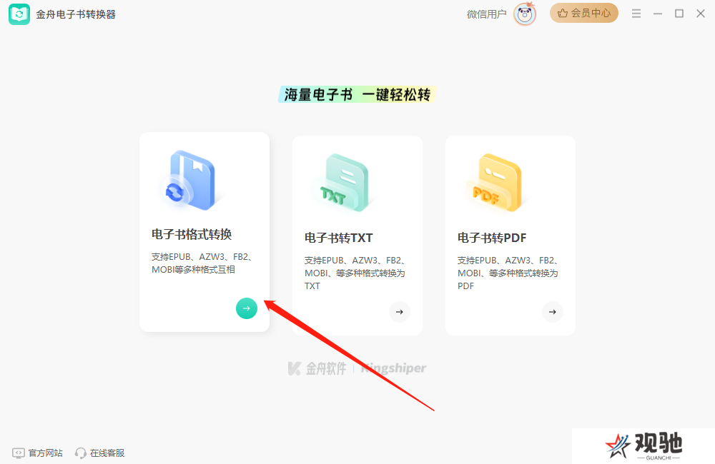Select the yellow PDF document icon
The height and width of the screenshot is (464, 715).
(x=497, y=183)
